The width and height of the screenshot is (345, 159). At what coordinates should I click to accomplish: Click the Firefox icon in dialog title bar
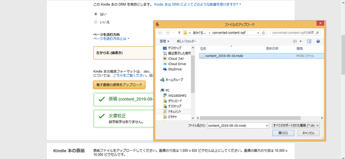click(157, 24)
